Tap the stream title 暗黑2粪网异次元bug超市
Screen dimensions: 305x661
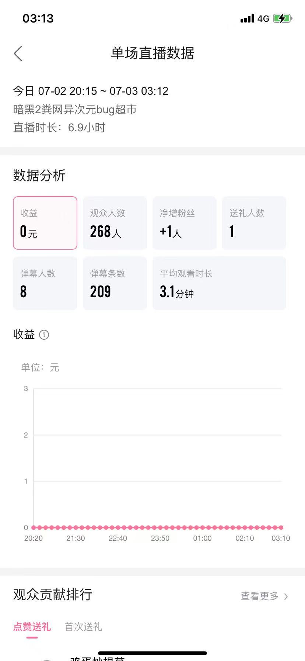point(75,109)
